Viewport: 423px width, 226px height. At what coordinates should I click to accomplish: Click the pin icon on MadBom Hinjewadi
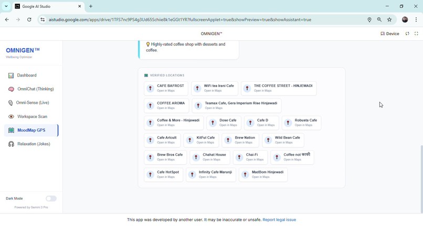click(245, 175)
